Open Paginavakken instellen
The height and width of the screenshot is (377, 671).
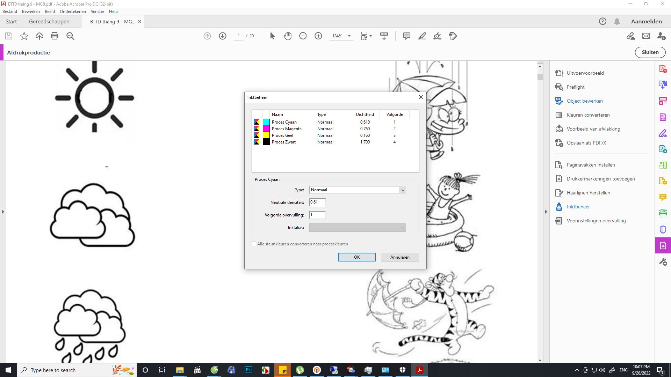(591, 164)
